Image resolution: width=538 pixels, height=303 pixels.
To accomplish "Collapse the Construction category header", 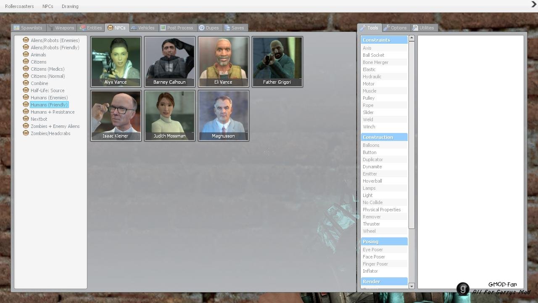I will [x=384, y=137].
